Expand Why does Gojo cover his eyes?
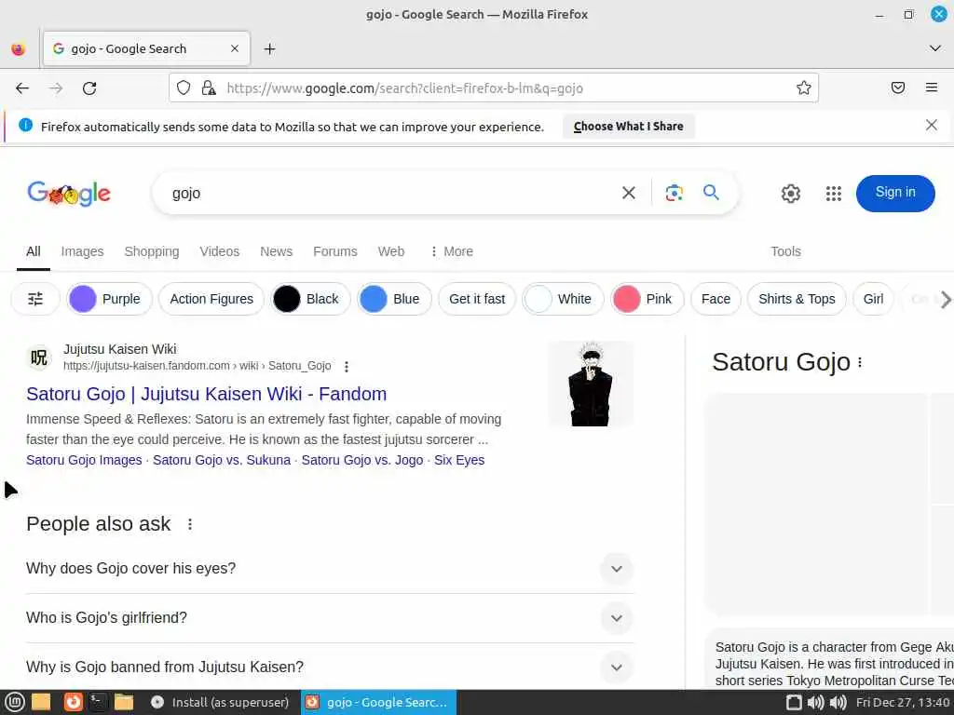 [330, 569]
